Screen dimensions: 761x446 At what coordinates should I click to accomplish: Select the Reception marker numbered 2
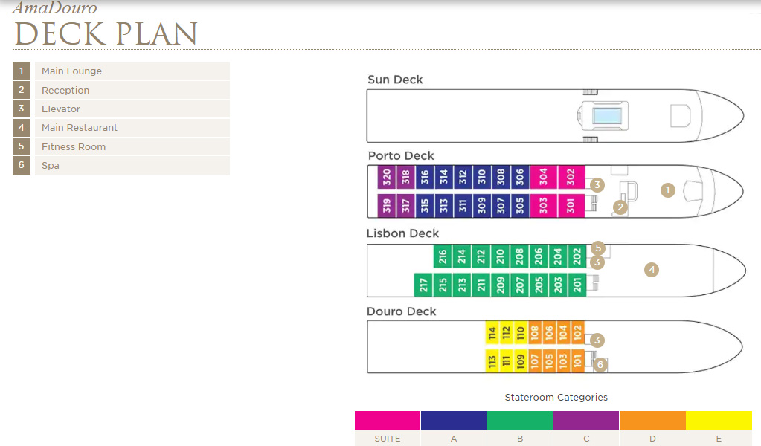click(619, 207)
